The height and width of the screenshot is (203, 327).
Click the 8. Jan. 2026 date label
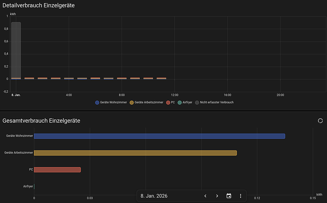tap(154, 196)
